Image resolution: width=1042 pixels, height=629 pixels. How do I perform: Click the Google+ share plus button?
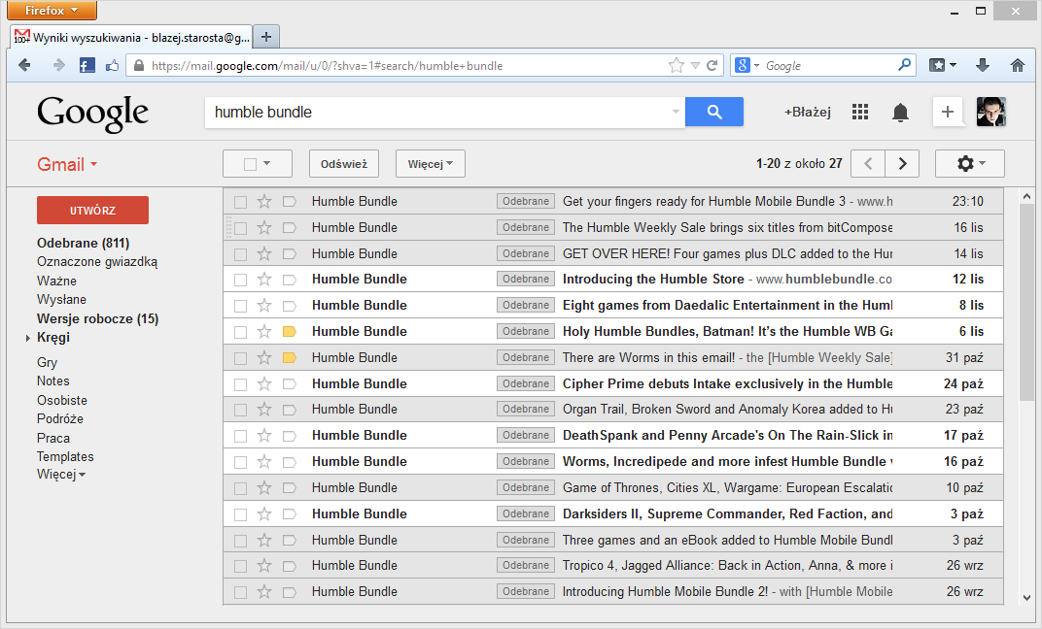pos(948,112)
